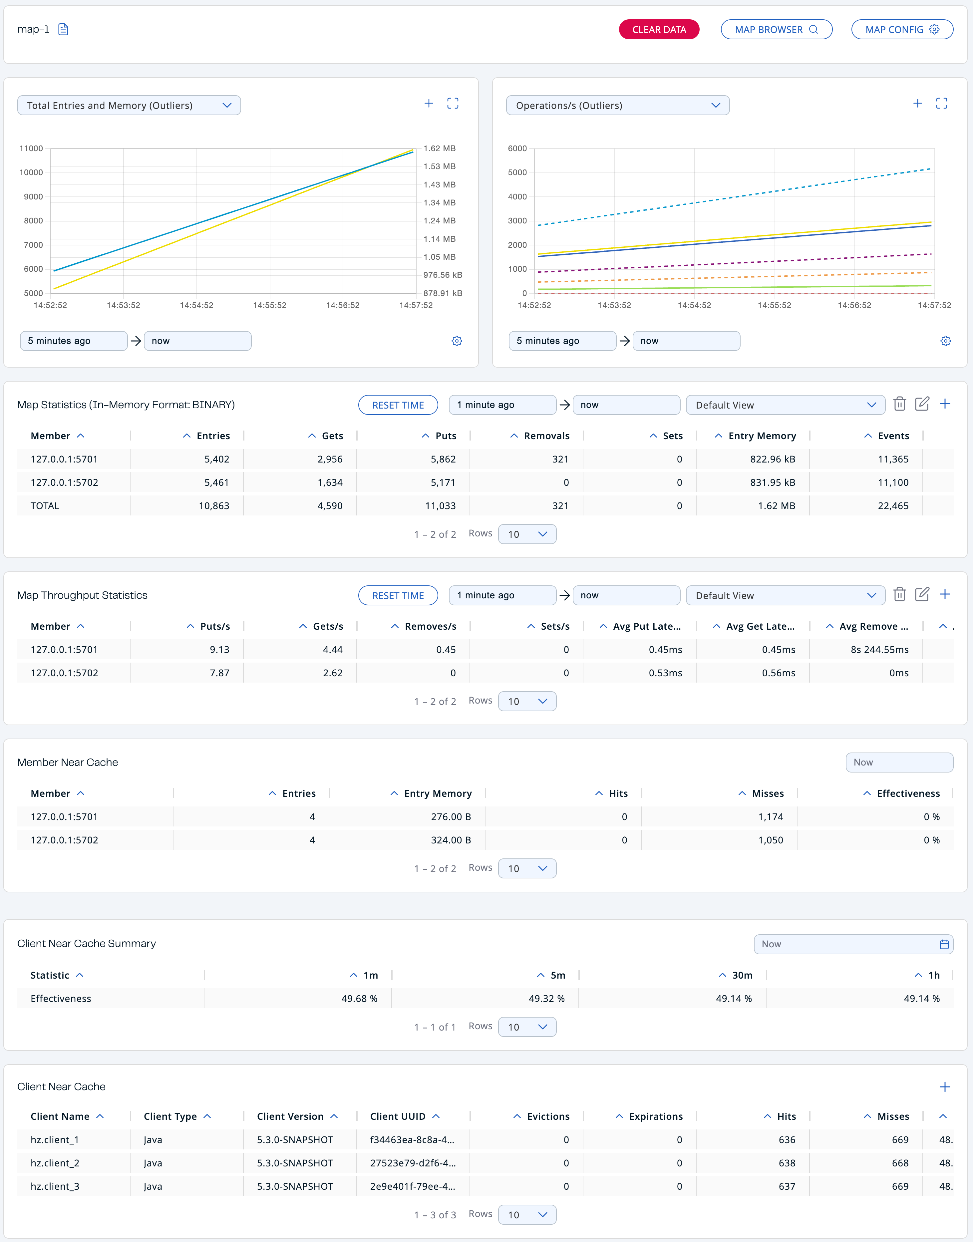The width and height of the screenshot is (973, 1242).
Task: Change rows per page in Member Near Cache
Action: click(x=527, y=869)
